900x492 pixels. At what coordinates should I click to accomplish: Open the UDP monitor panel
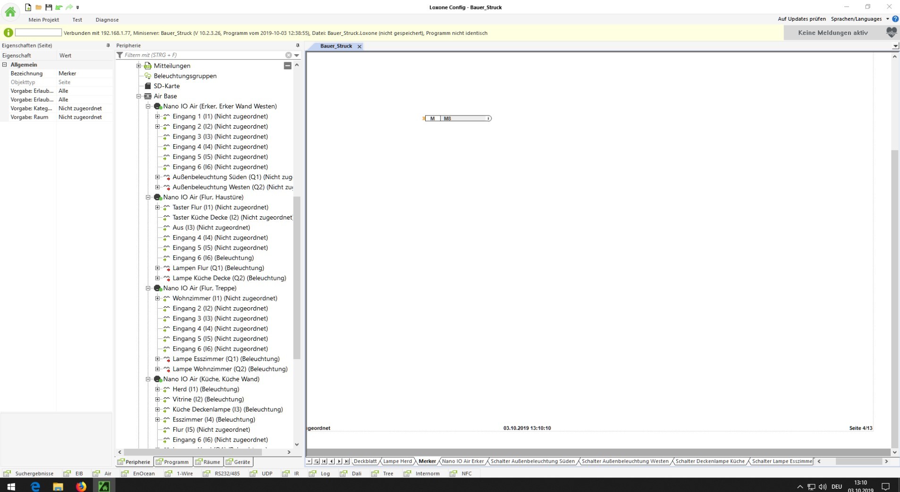[x=261, y=474]
